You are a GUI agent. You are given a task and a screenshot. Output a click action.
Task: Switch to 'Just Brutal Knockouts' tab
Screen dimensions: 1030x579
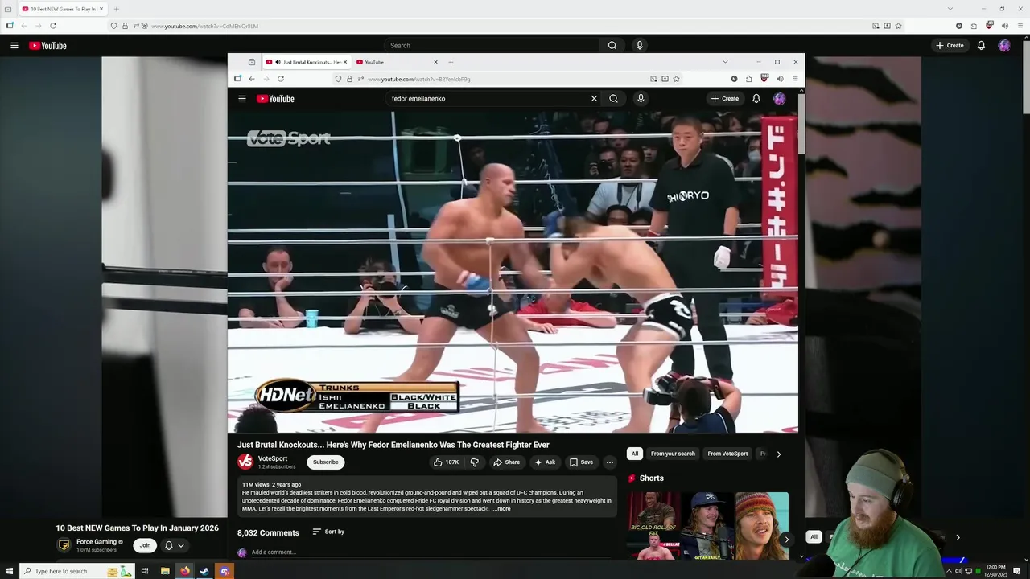pyautogui.click(x=307, y=62)
